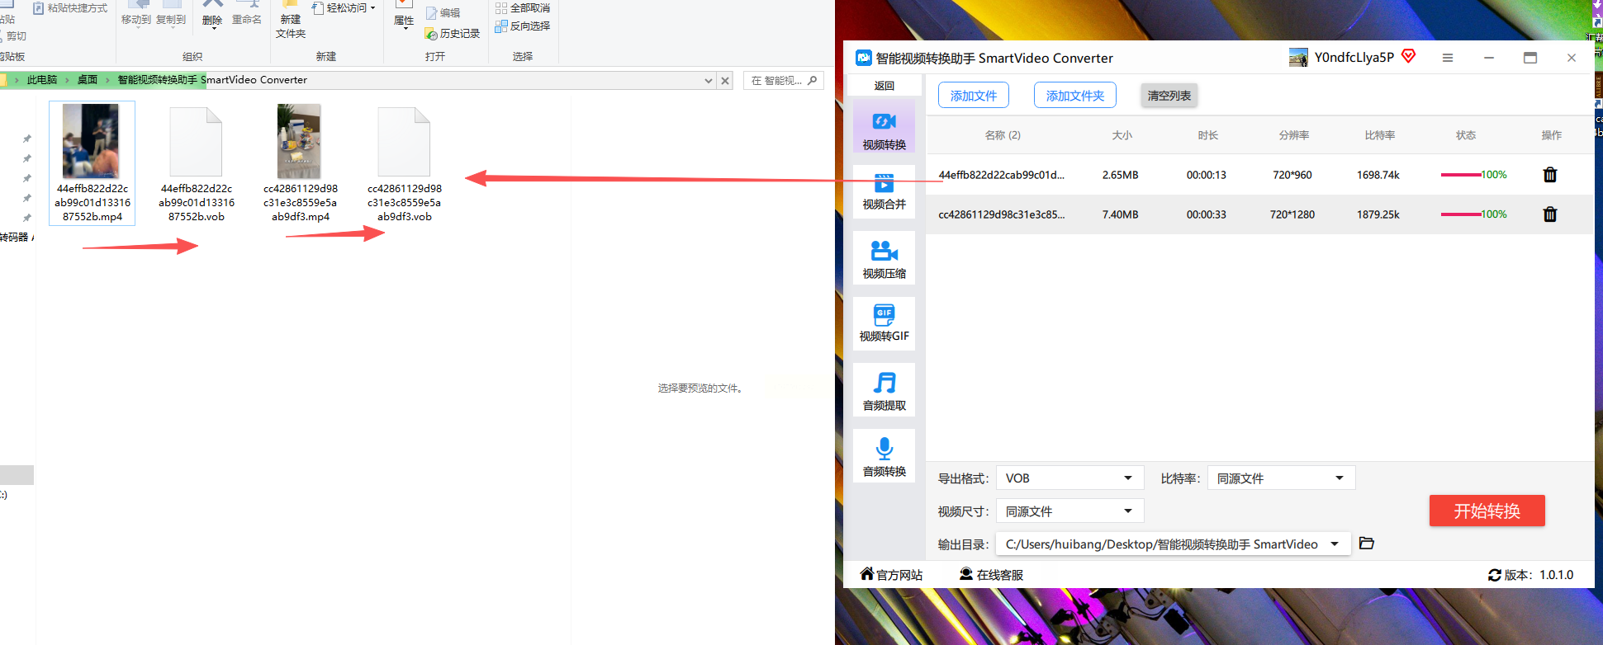This screenshot has height=645, width=1603.
Task: Select file 44effb822d22cab99c01d1331687552b.vob
Action: tap(197, 163)
